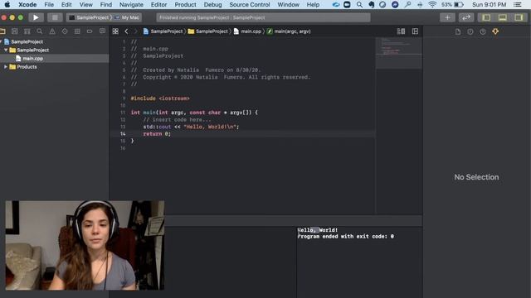Open the Library with the plus button
This screenshot has width=531, height=298.
click(x=447, y=17)
